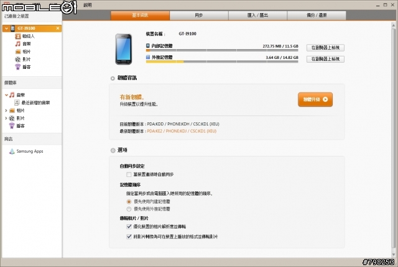The image size is (398, 267).
Task: Expand the library 相片 tree chevron
Action: click(x=6, y=111)
